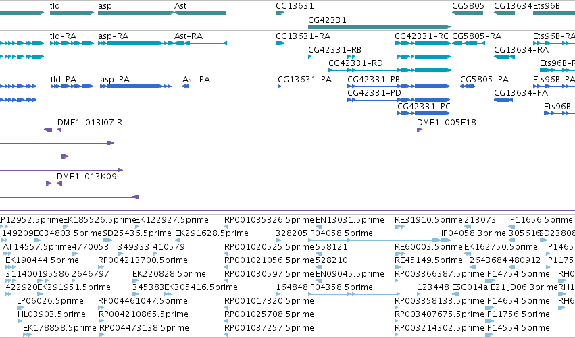Click the EK178858.5prime EST label
The height and width of the screenshot is (338, 575).
pos(59,328)
